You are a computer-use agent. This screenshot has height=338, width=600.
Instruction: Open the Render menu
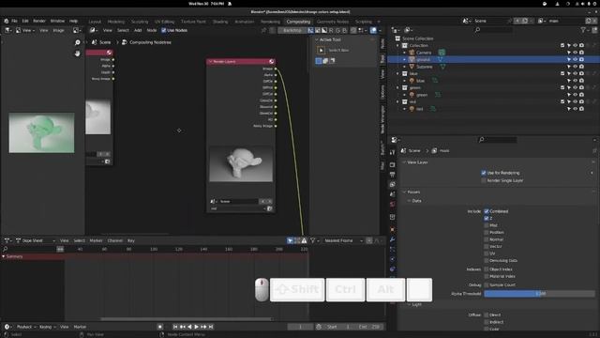pyautogui.click(x=39, y=21)
